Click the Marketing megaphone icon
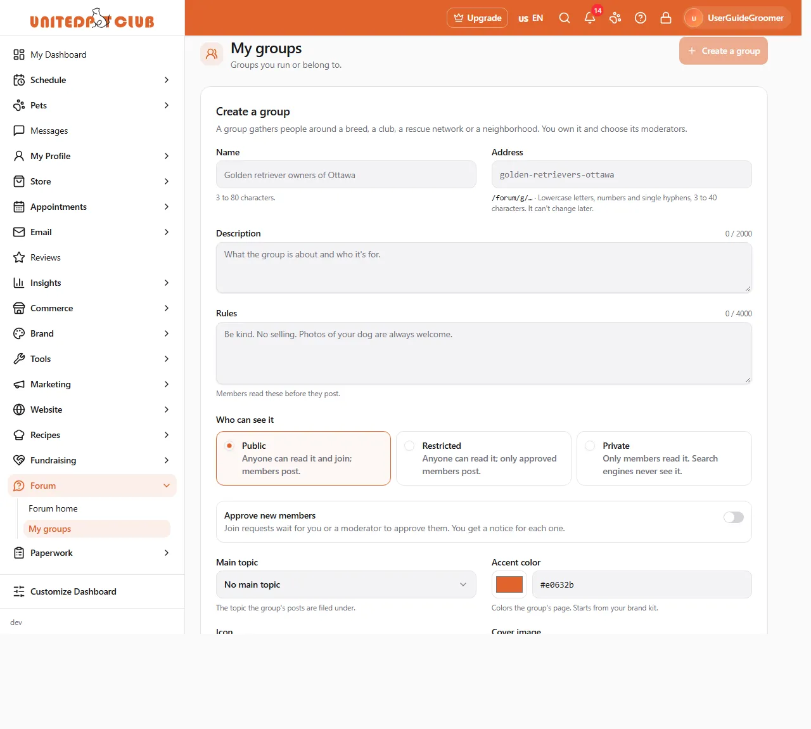The image size is (811, 729). click(19, 384)
